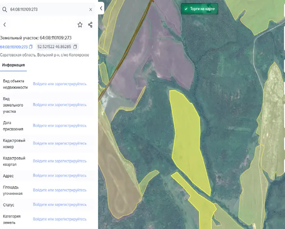
Task: Copy the coordinates 52.521522 46.86285
Action: [75, 47]
